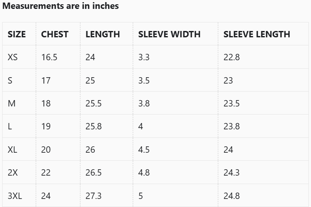Screen dimensions: 311x207
Task: Select the XL size row label
Action: pos(12,150)
